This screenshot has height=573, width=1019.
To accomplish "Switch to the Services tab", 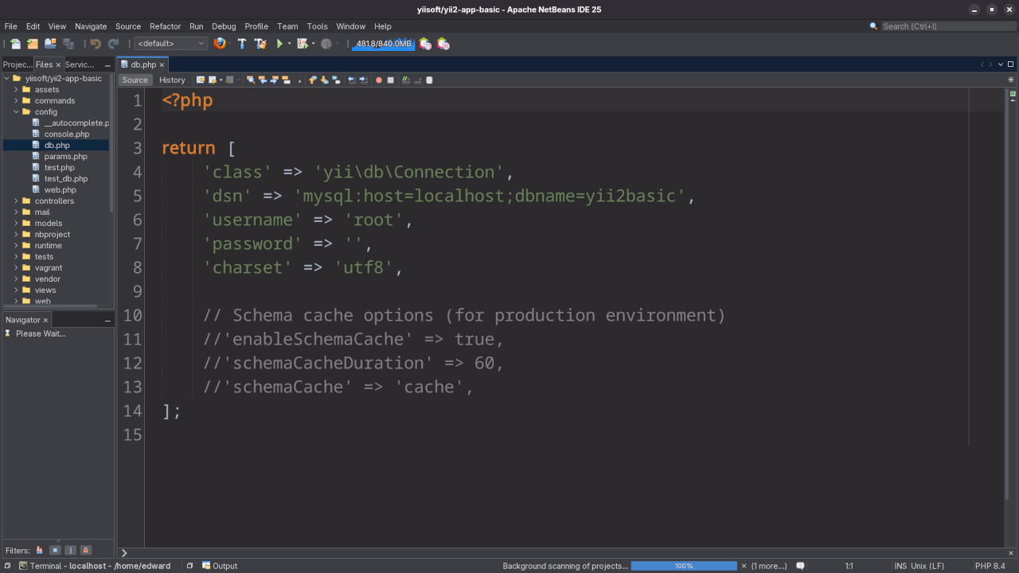I will (x=80, y=64).
